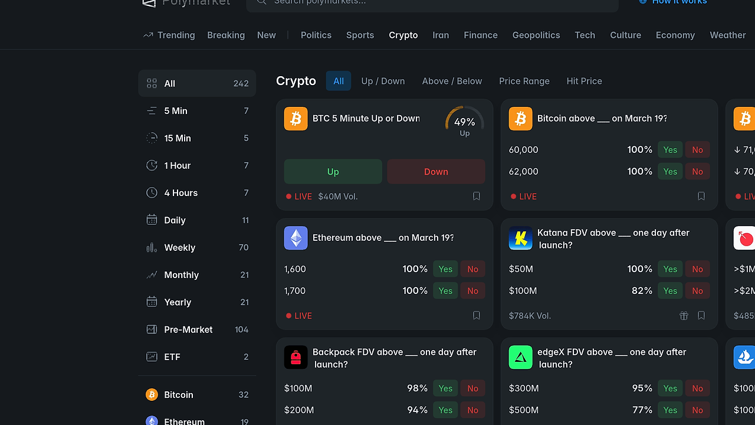Click Yes for Backpack FDV $100M
This screenshot has width=755, height=425.
(445, 388)
